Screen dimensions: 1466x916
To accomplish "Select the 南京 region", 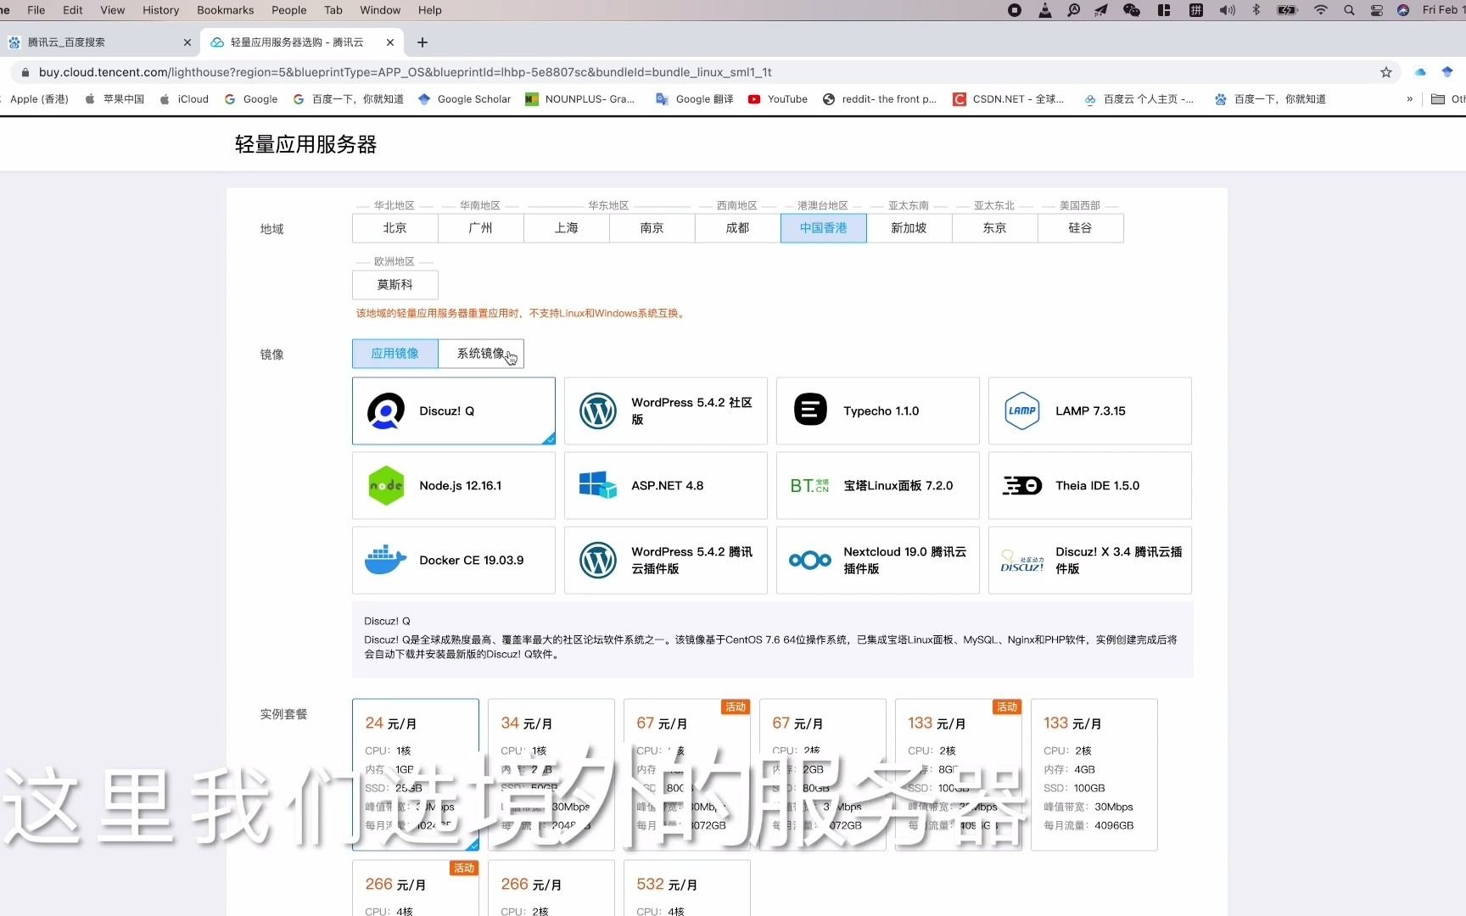I will click(x=652, y=228).
